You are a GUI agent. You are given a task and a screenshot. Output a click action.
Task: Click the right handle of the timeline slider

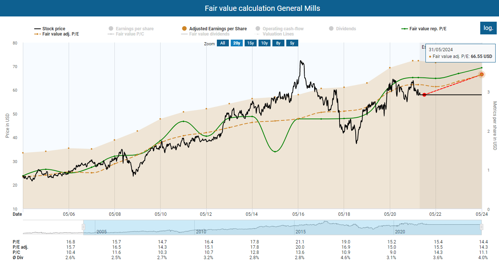pyautogui.click(x=482, y=227)
